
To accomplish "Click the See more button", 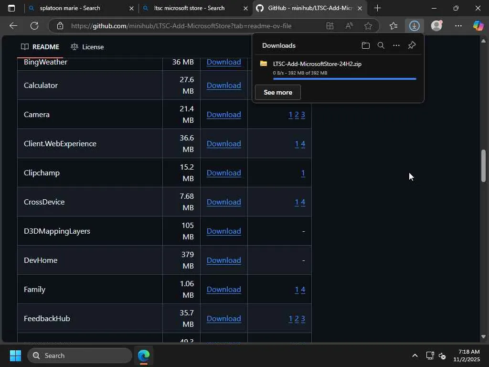I will click(278, 92).
